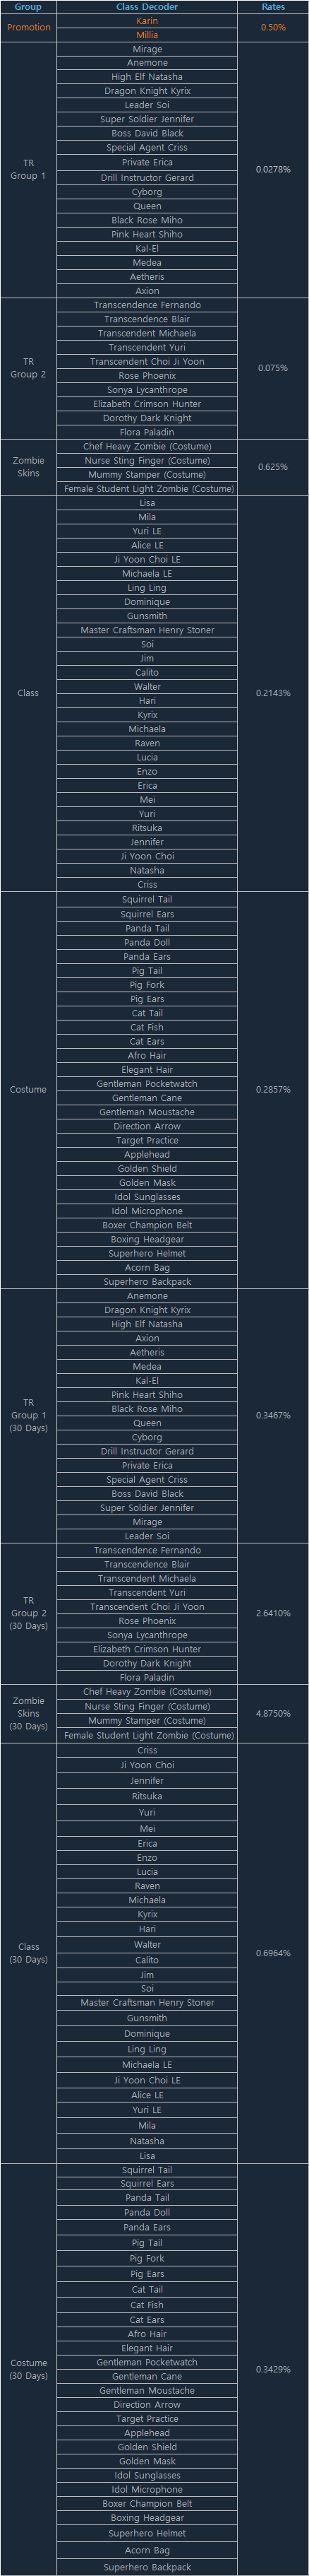This screenshot has height=2576, width=309.
Task: Select the orange Karin promotion entry
Action: 147,21
